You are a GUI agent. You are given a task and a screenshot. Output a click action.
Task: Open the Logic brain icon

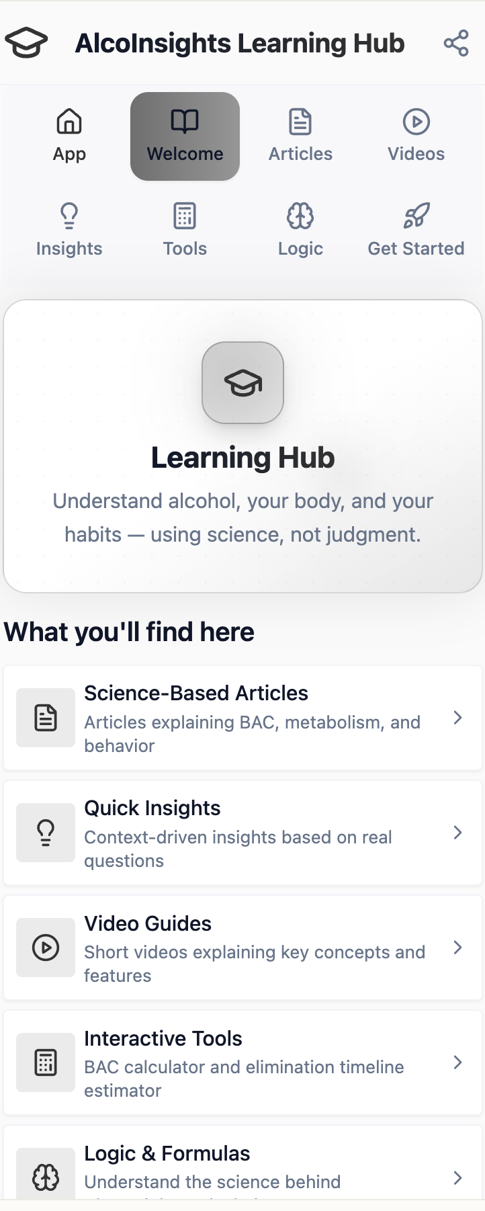300,216
